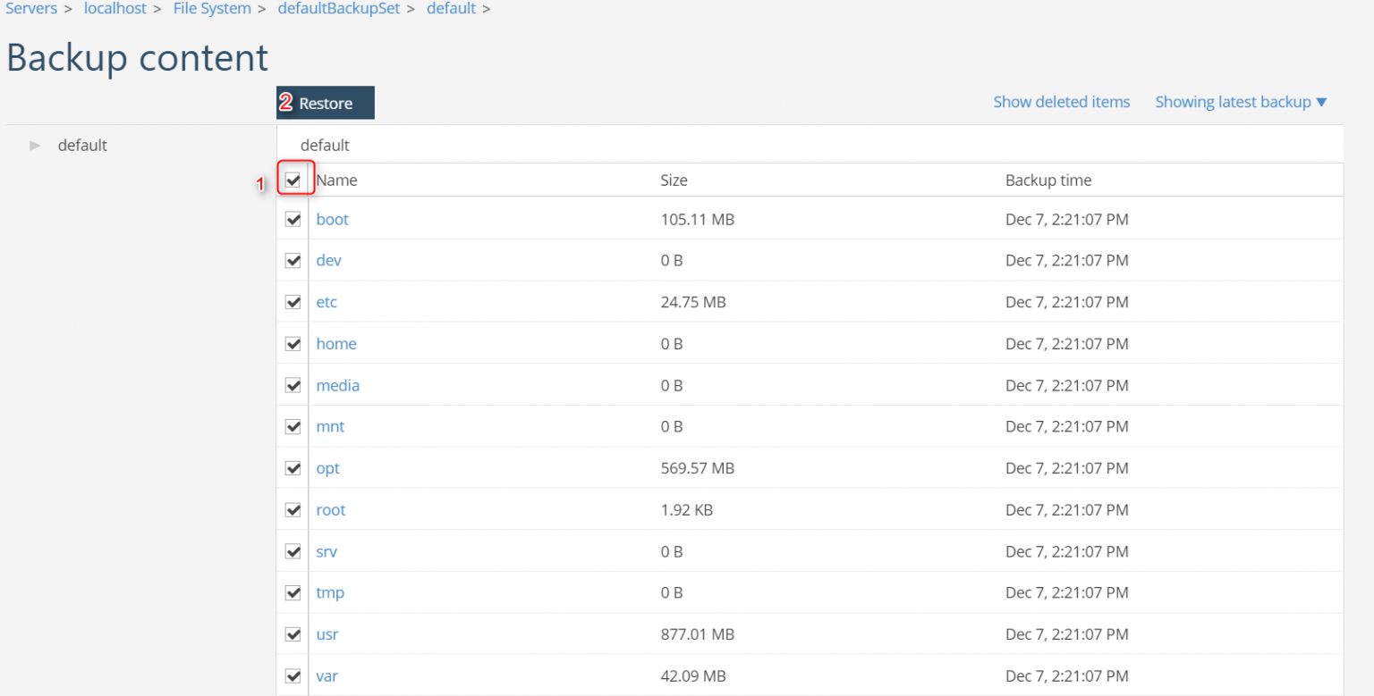Screen dimensions: 1374x696
Task: Toggle checkbox next to var folder
Action: click(x=293, y=675)
